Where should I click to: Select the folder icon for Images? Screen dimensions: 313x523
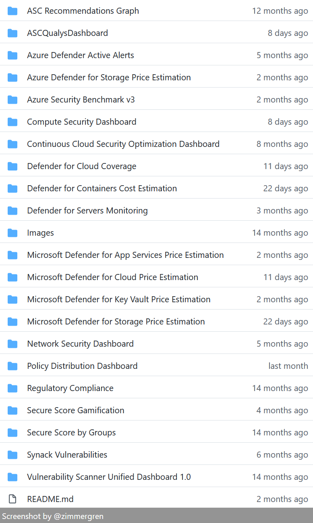pyautogui.click(x=12, y=233)
